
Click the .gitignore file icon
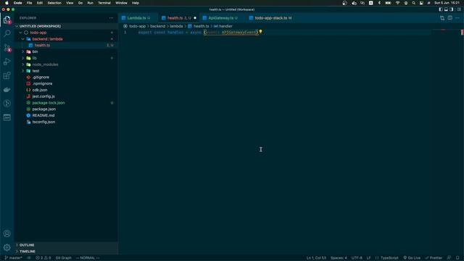(28, 78)
